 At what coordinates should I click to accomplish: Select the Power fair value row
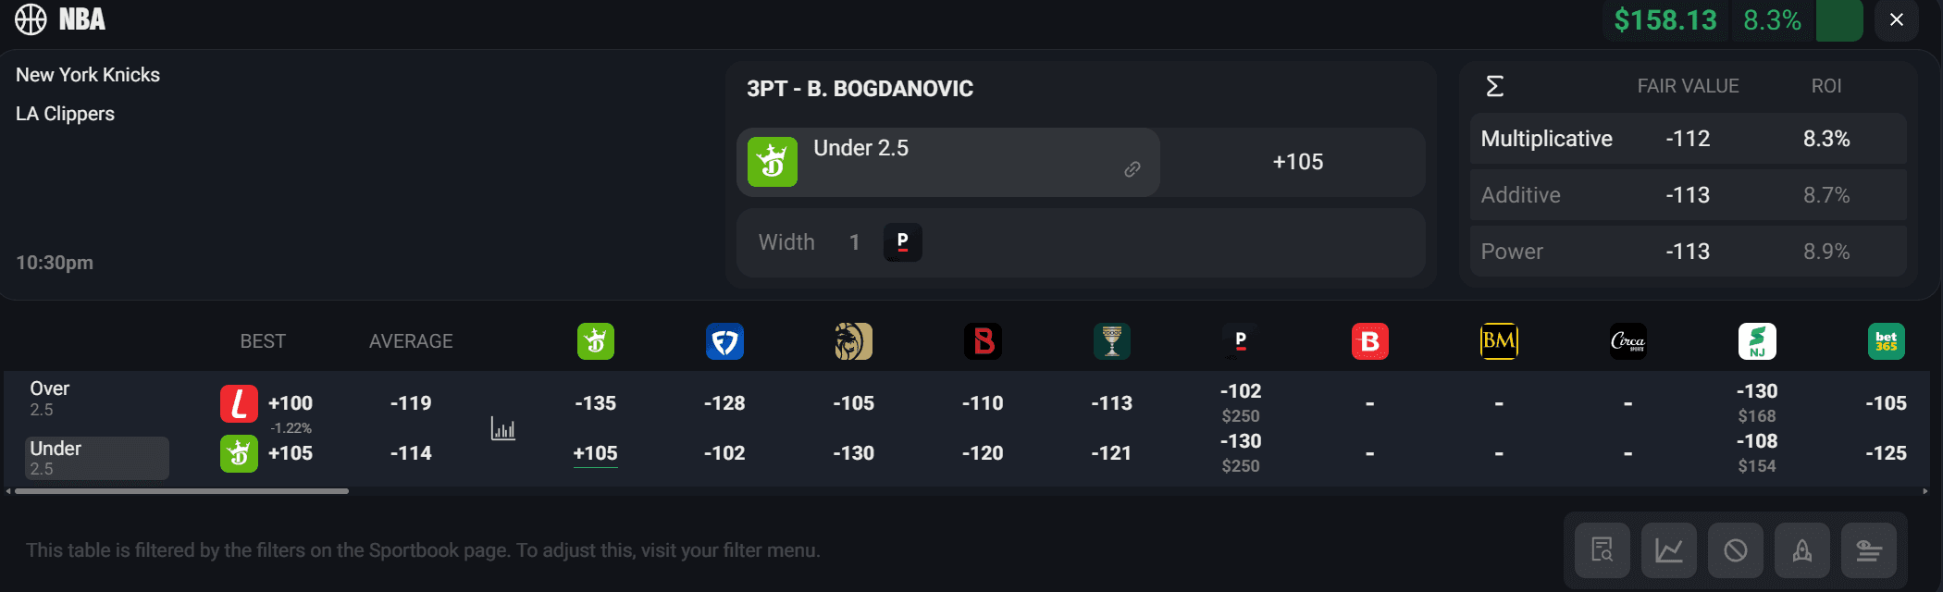pyautogui.click(x=1686, y=251)
